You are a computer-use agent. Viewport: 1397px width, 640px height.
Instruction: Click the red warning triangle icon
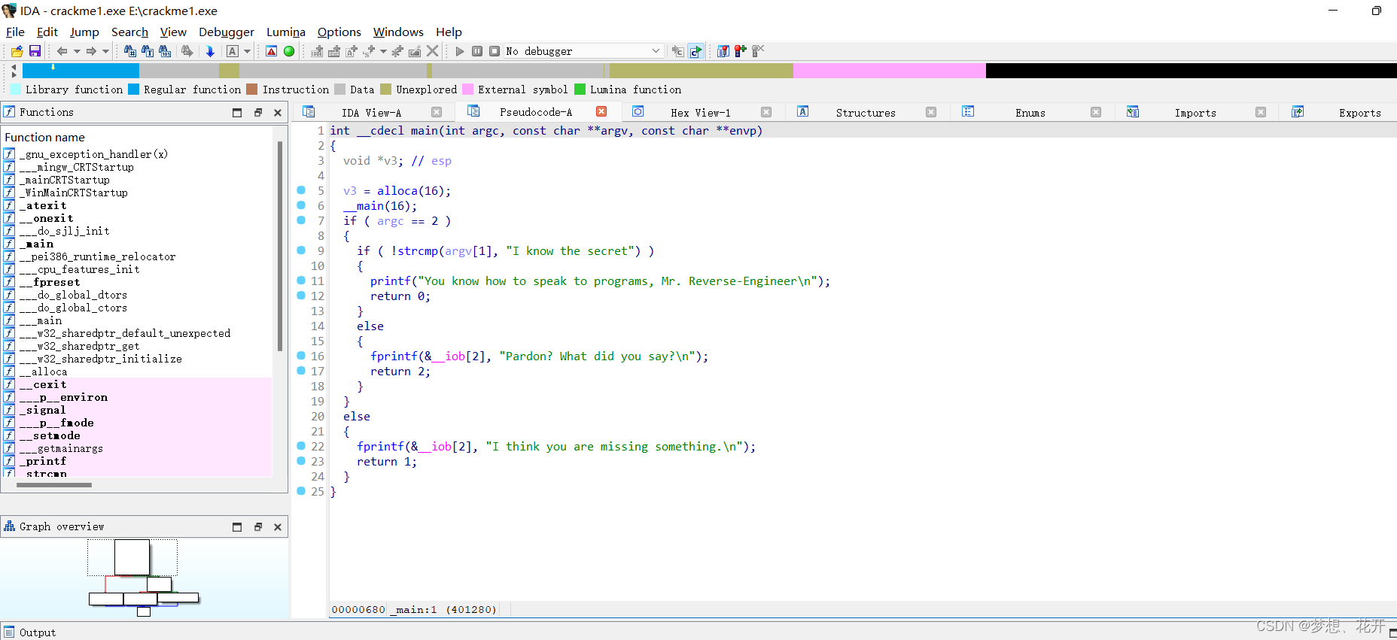272,51
